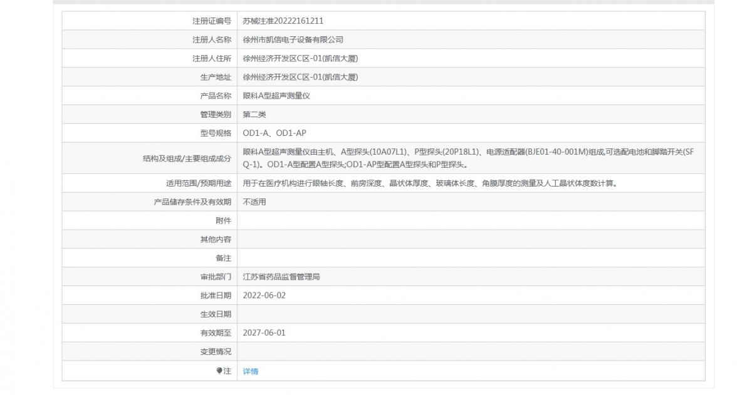The height and width of the screenshot is (395, 752).
Task: Select model spec OD1-A、OD1-AP
Action: [x=274, y=133]
